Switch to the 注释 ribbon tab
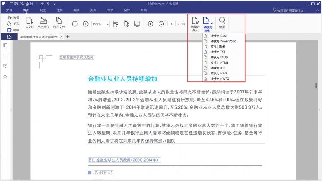 point(60,10)
